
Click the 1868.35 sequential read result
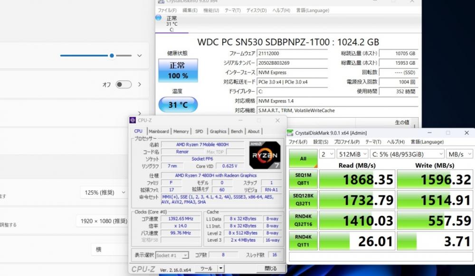[x=357, y=179]
